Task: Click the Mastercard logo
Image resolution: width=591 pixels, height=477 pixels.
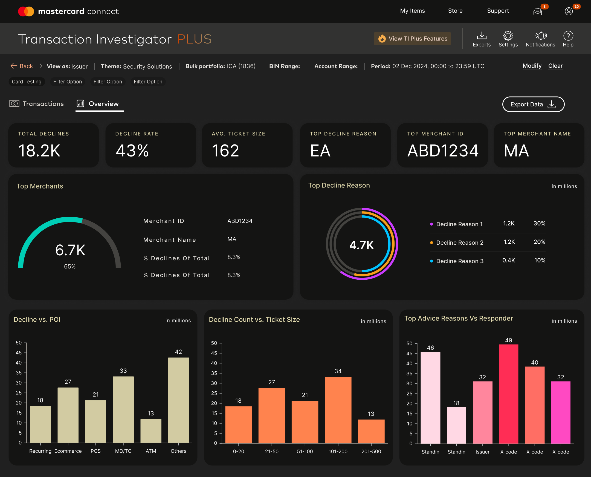Action: coord(26,11)
